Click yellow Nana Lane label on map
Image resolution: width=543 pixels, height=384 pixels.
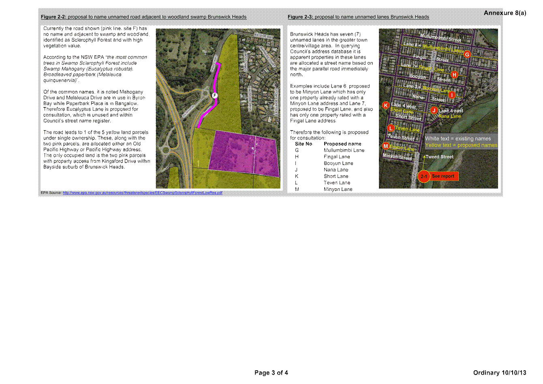(450, 116)
